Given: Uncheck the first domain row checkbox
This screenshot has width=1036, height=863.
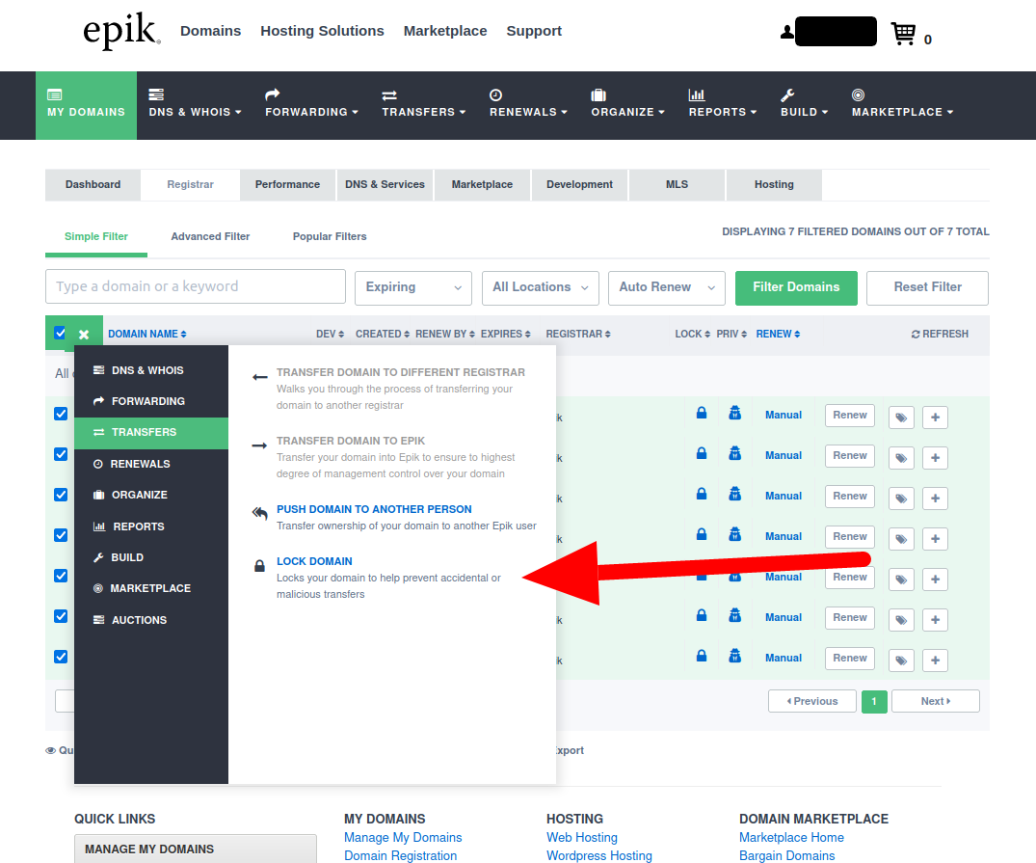Looking at the screenshot, I should pyautogui.click(x=61, y=413).
